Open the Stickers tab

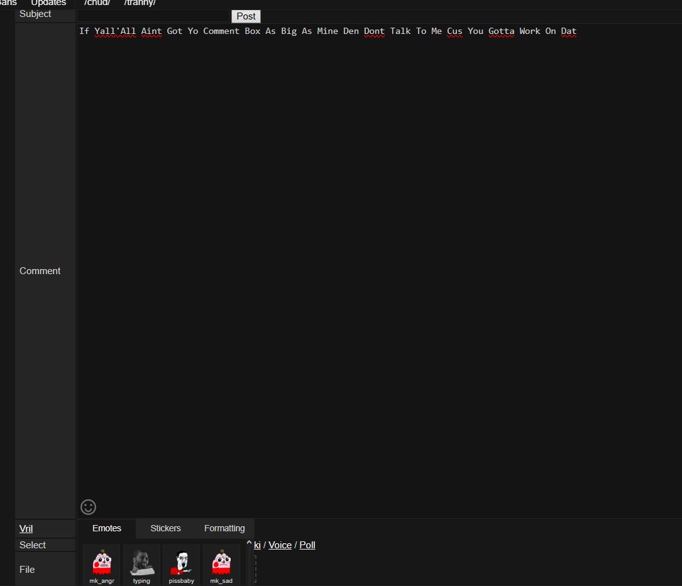165,528
